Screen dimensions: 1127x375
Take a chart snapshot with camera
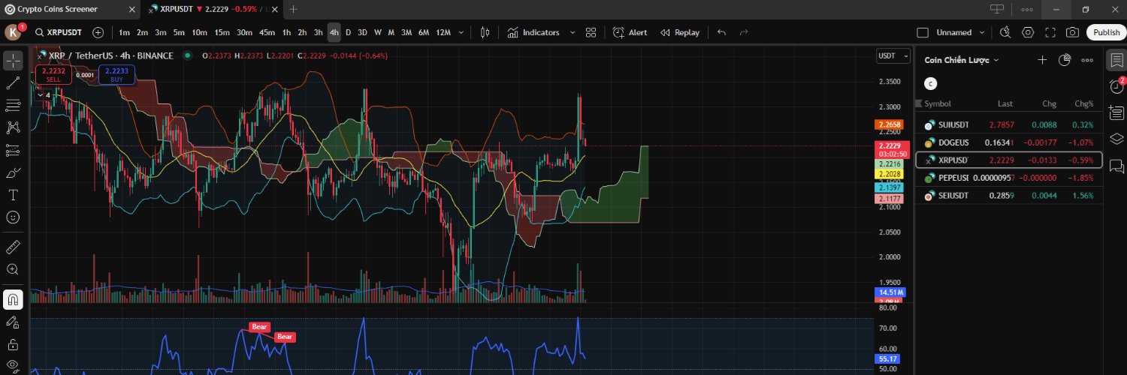point(1073,32)
